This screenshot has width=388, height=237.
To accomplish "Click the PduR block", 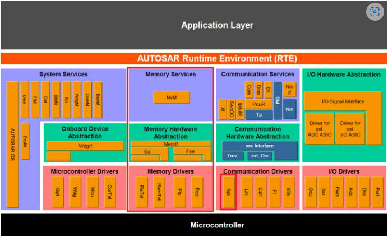I will [x=259, y=104].
